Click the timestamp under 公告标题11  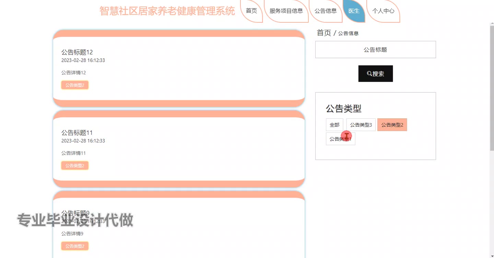83,141
